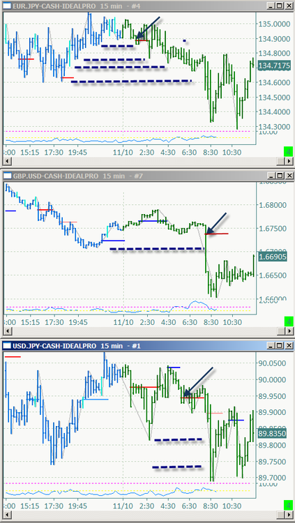Click the EUR.JPY chart window system icon
Viewport: 295px width, 523px height.
pos(7,6)
